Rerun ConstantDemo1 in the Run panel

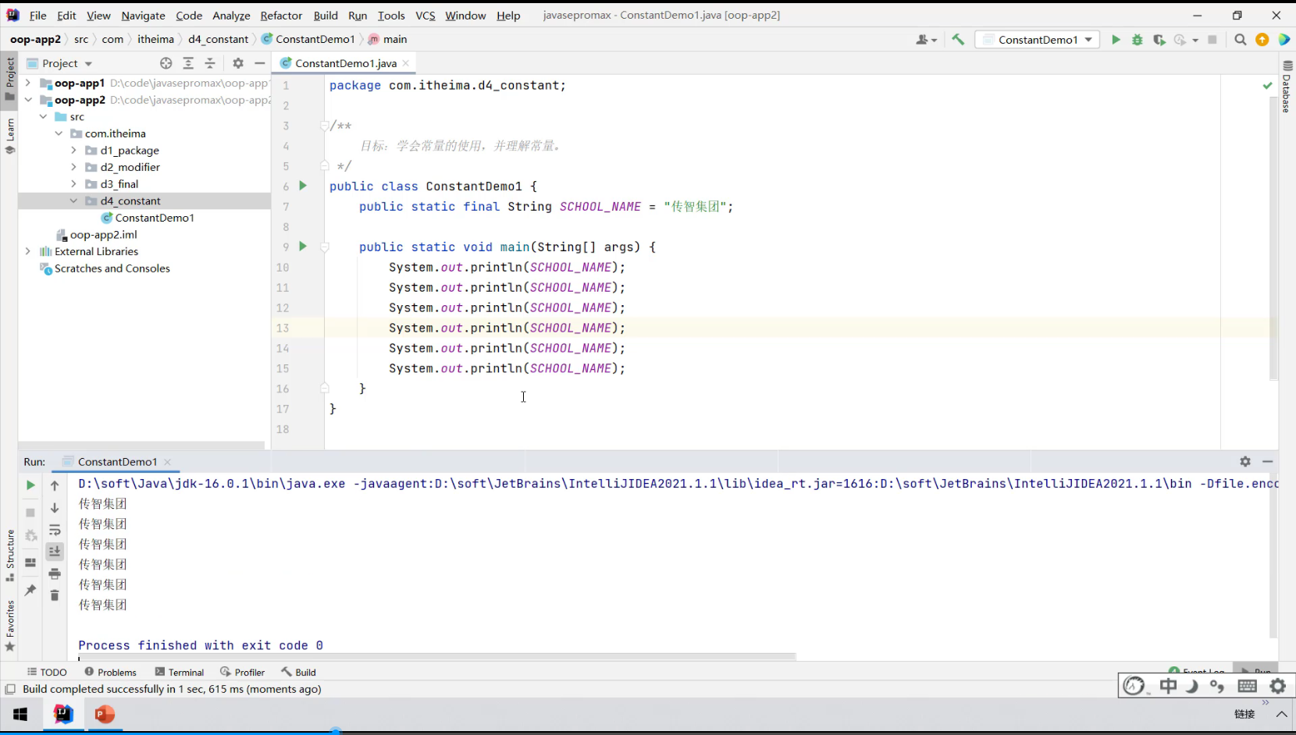click(30, 485)
